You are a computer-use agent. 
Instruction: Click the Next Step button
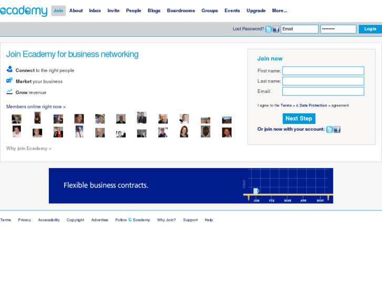[299, 119]
